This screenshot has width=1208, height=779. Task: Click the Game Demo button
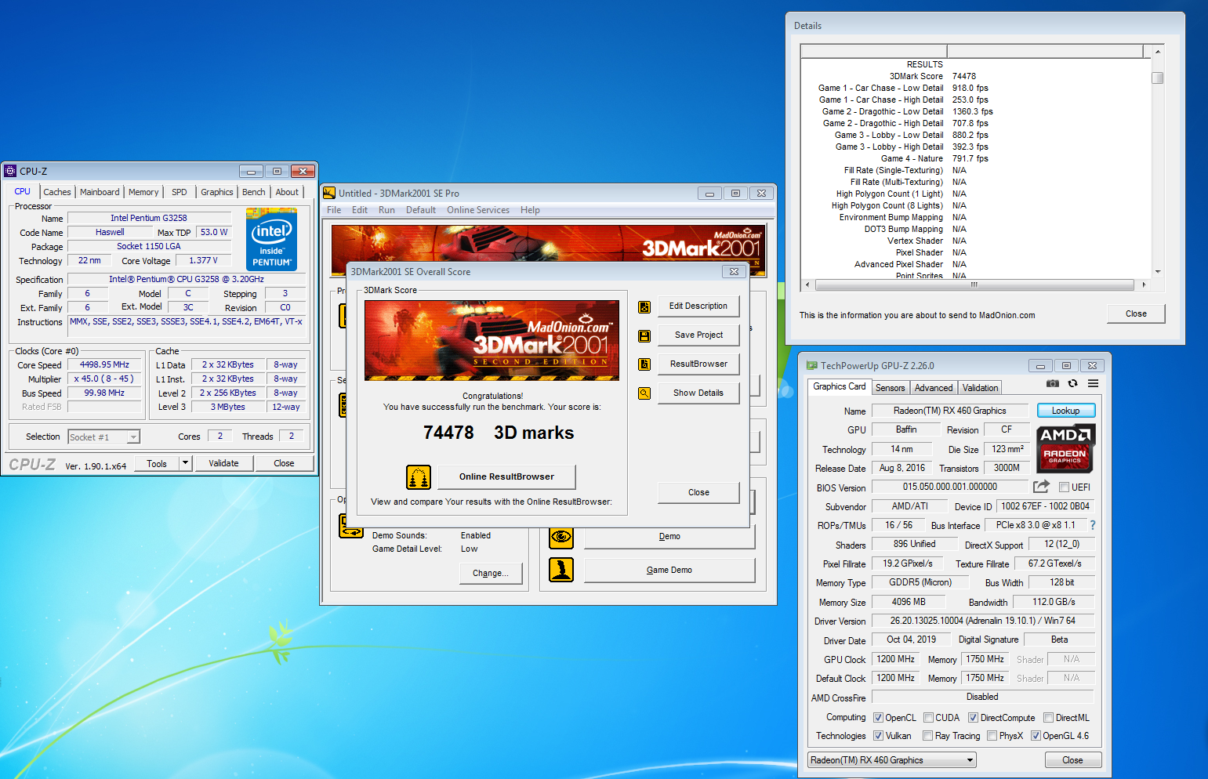pyautogui.click(x=669, y=570)
